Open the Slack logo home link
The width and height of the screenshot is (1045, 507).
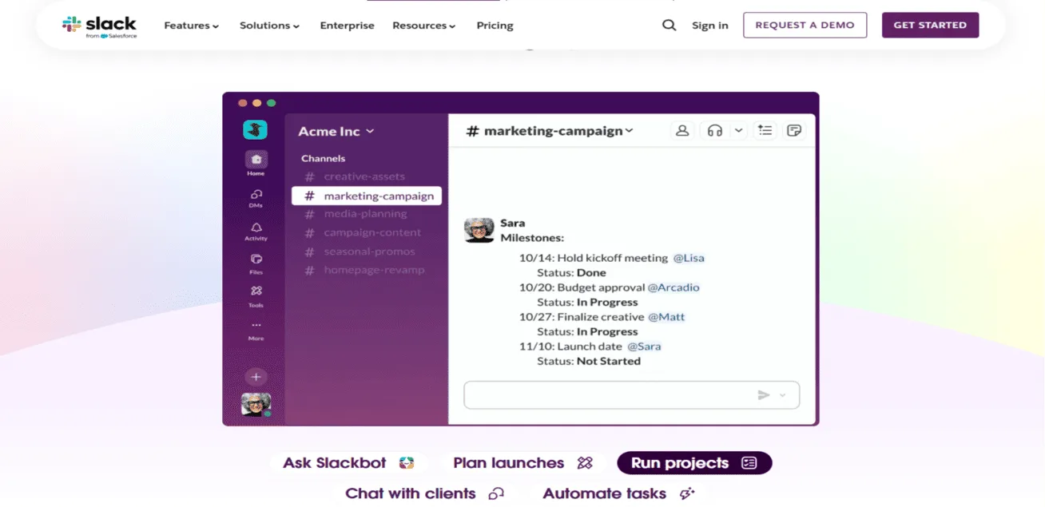[99, 26]
